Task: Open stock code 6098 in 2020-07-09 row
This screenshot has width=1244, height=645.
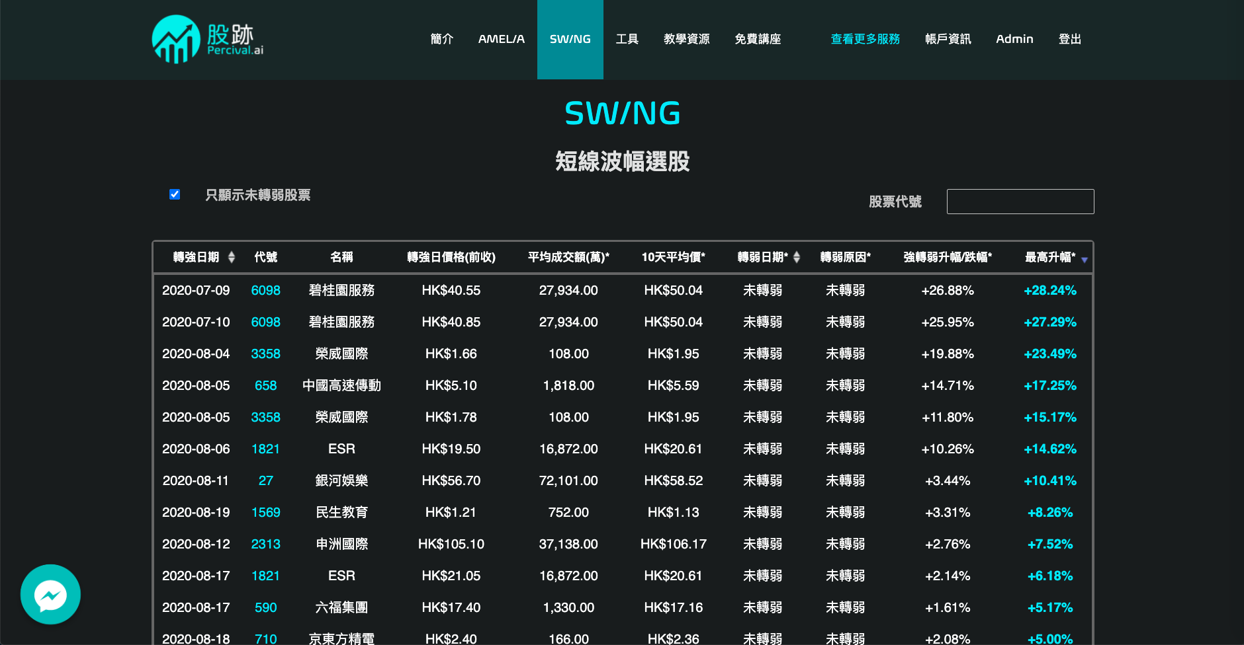Action: (266, 290)
